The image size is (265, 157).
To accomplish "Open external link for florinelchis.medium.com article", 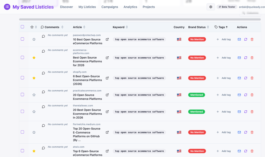I will pos(107,132).
